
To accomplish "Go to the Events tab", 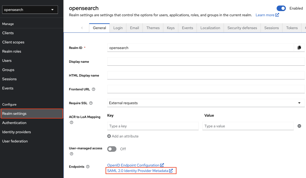I will click(x=188, y=28).
